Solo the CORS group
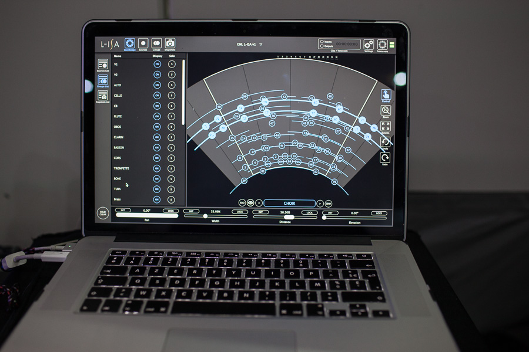 point(172,158)
